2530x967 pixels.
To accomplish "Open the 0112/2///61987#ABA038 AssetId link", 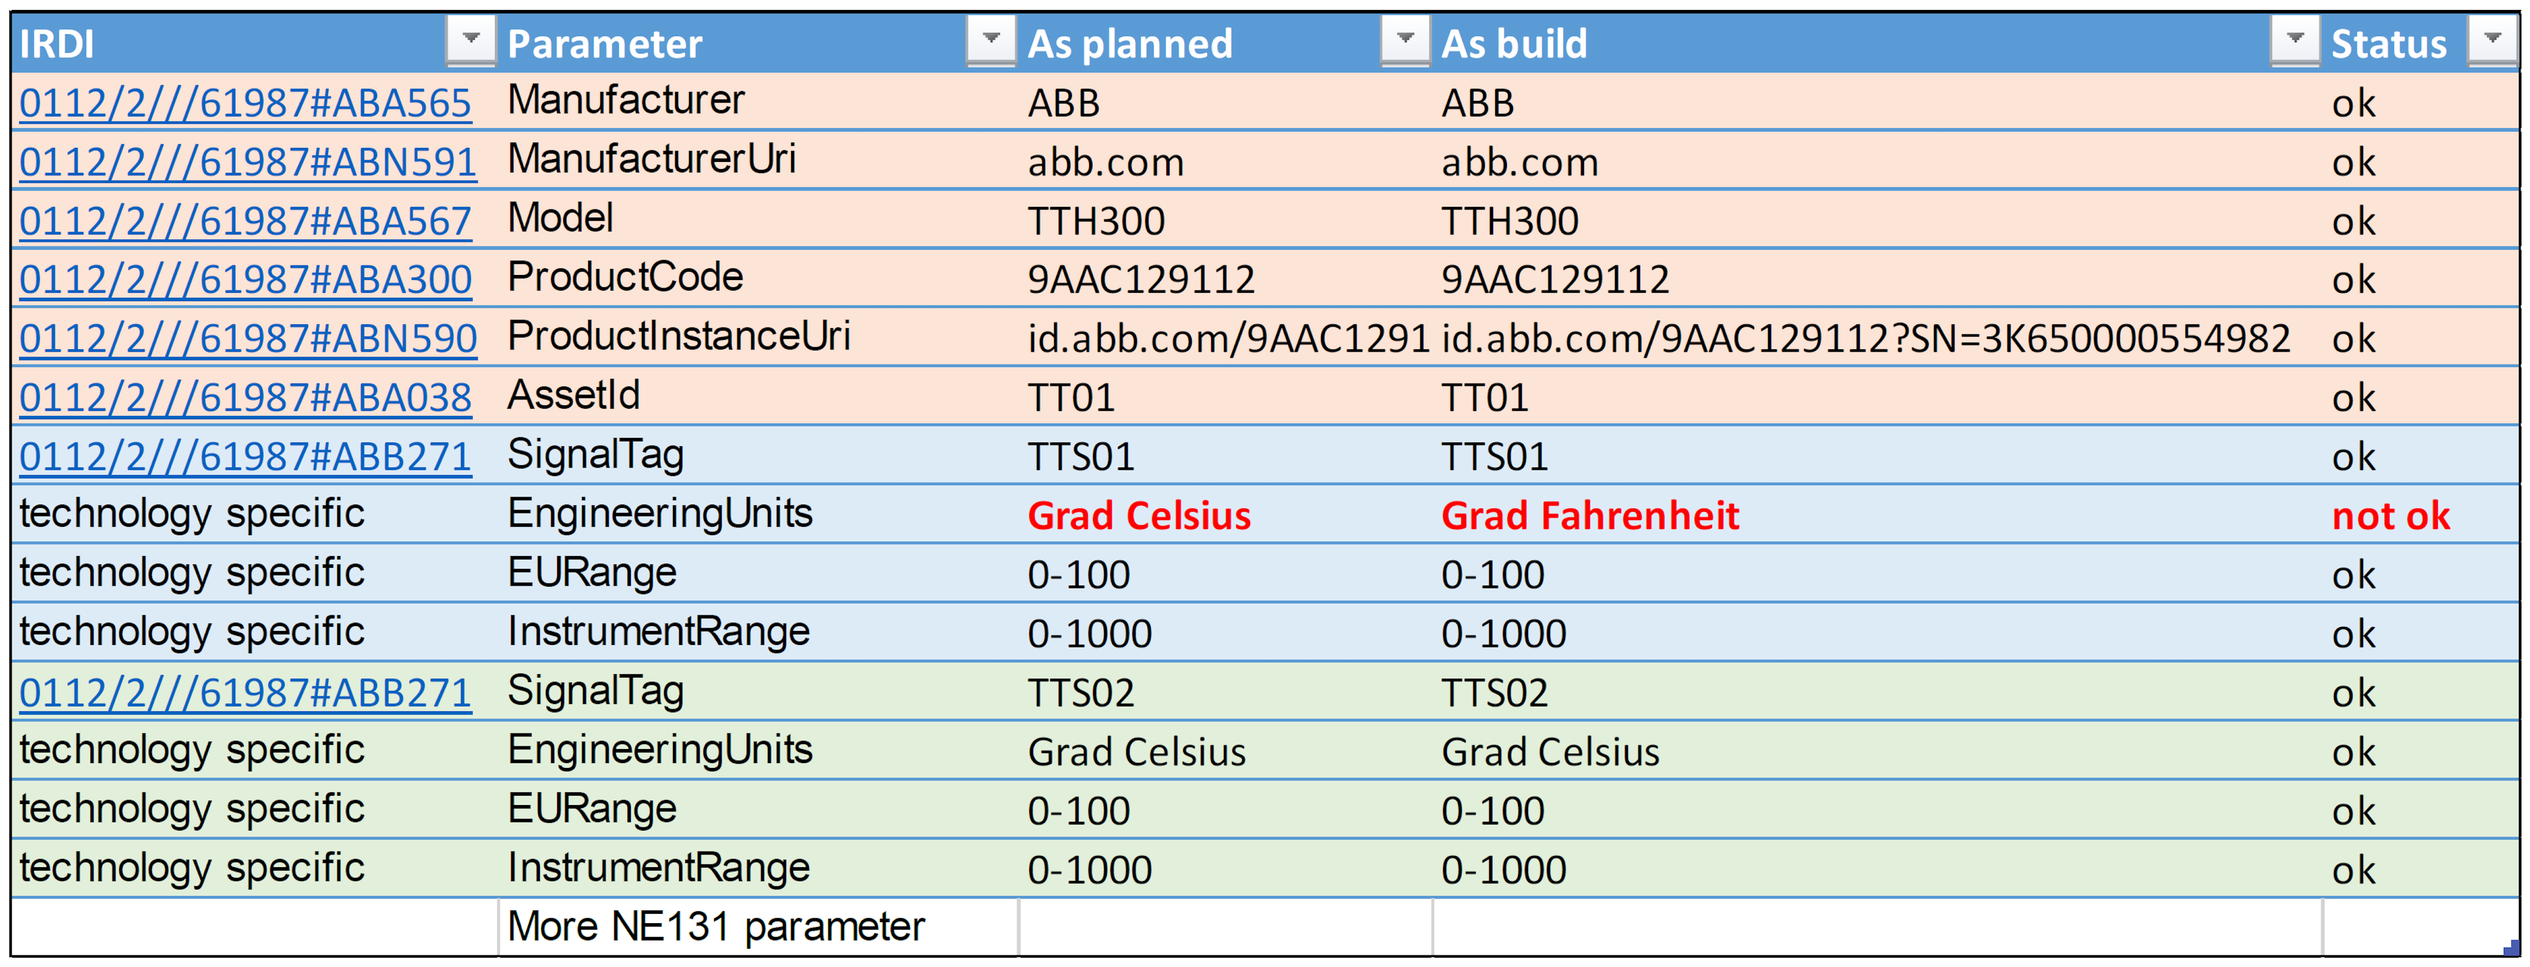I will [246, 398].
